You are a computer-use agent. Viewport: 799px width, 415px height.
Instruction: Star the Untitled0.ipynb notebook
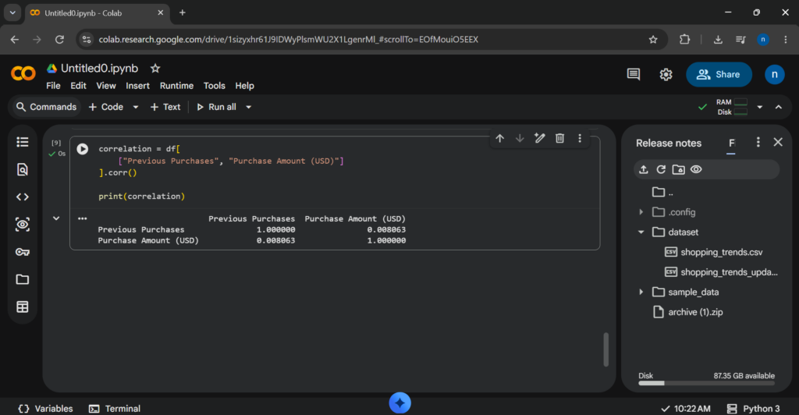(x=155, y=68)
